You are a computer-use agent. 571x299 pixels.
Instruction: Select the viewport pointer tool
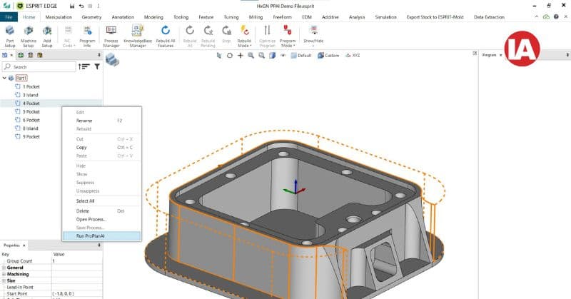coord(219,56)
